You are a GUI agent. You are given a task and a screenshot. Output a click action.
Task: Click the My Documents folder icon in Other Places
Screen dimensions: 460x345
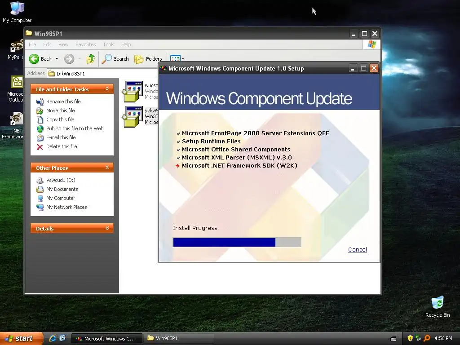[40, 189]
